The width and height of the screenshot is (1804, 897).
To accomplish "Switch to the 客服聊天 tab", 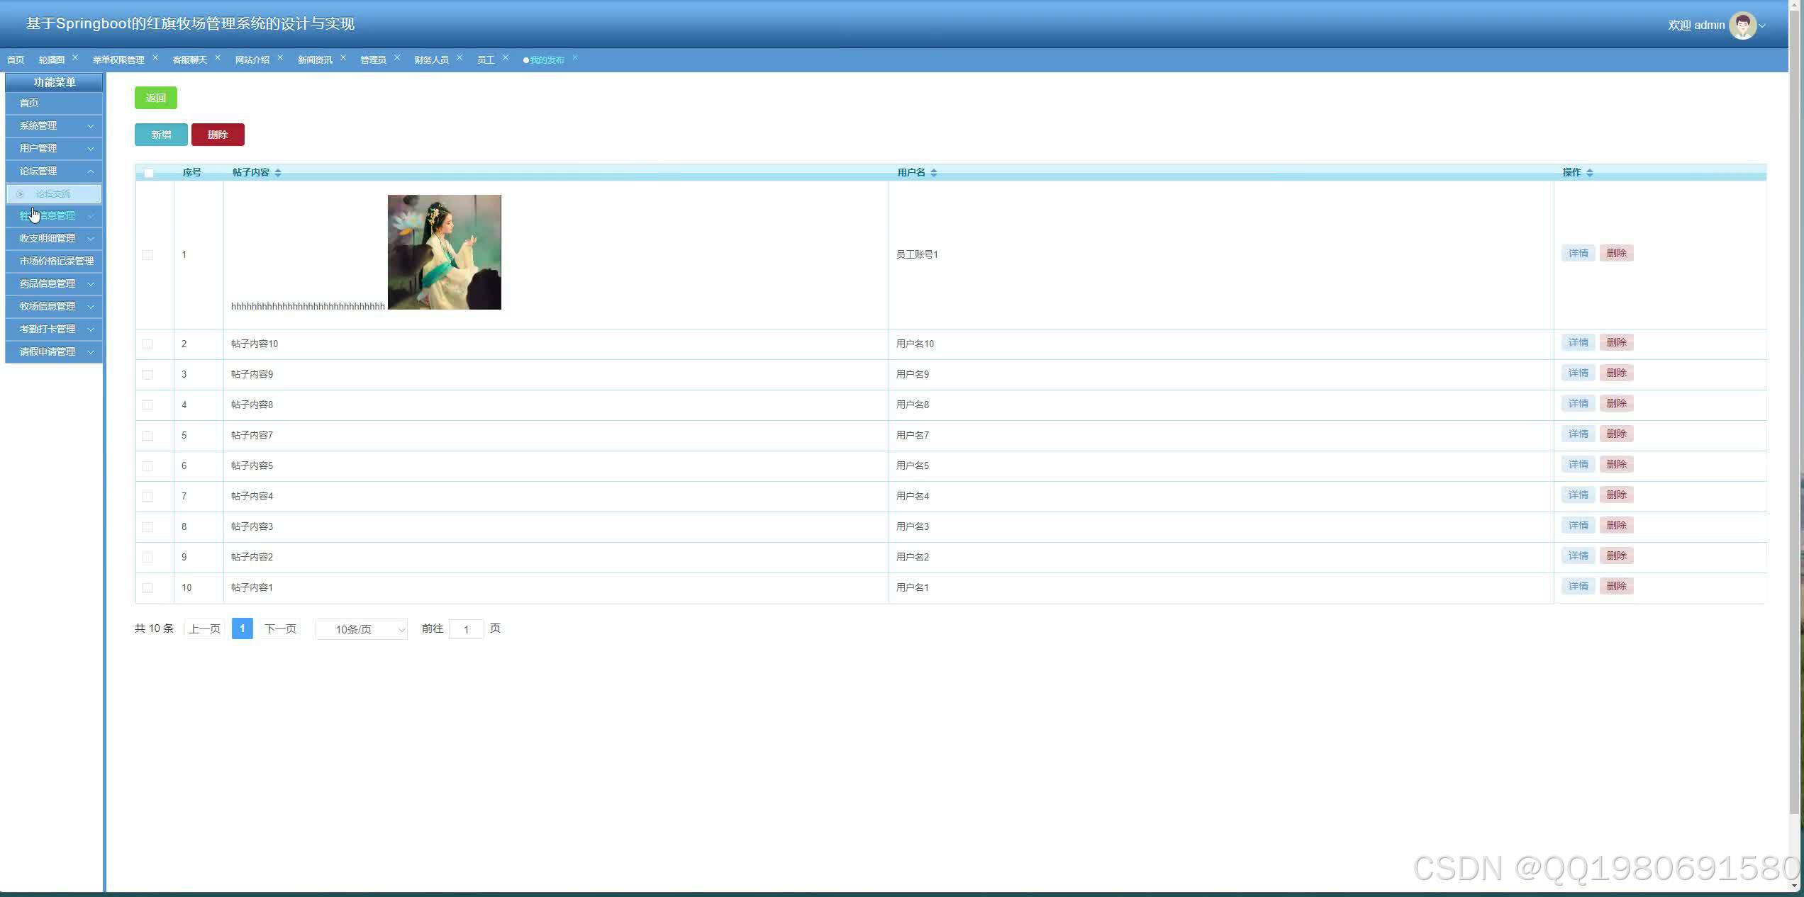I will 189,60.
